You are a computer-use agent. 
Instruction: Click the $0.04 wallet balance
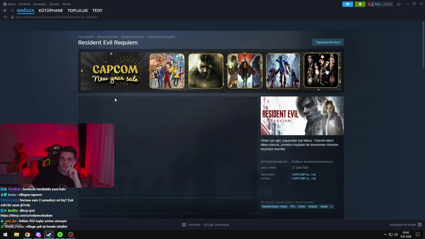click(388, 4)
